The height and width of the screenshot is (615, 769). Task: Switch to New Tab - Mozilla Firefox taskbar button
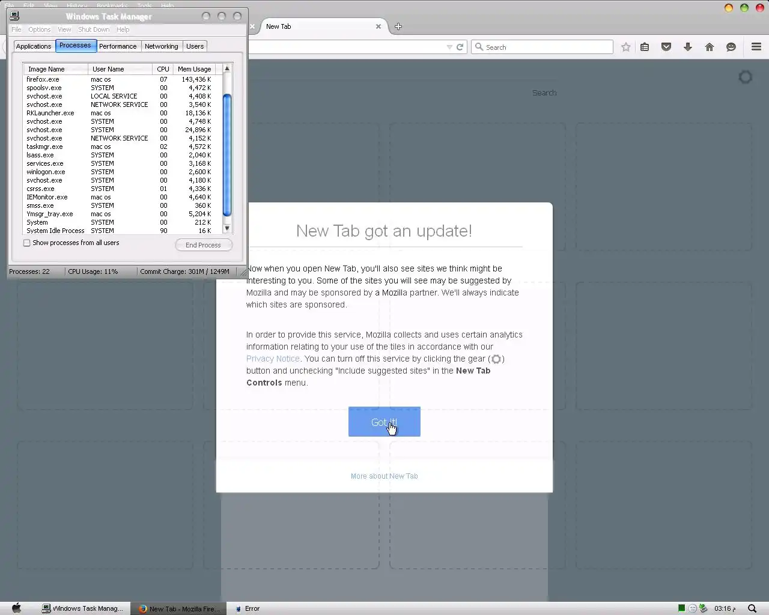pyautogui.click(x=179, y=608)
